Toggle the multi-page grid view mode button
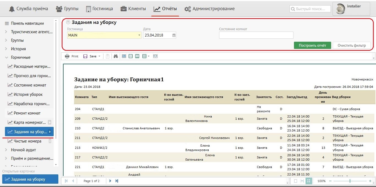Screen dimensions: 376x187 (x=309, y=181)
